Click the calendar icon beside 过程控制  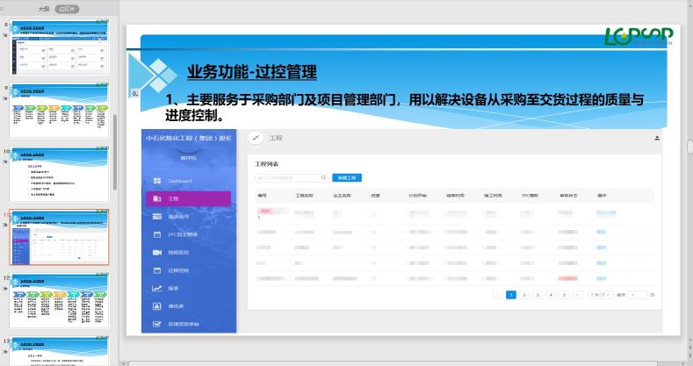157,270
